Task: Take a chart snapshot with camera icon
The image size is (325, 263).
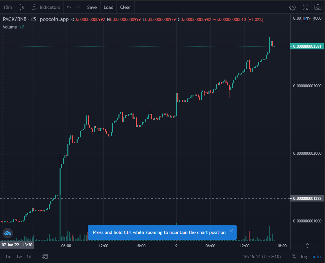Action: click(318, 7)
